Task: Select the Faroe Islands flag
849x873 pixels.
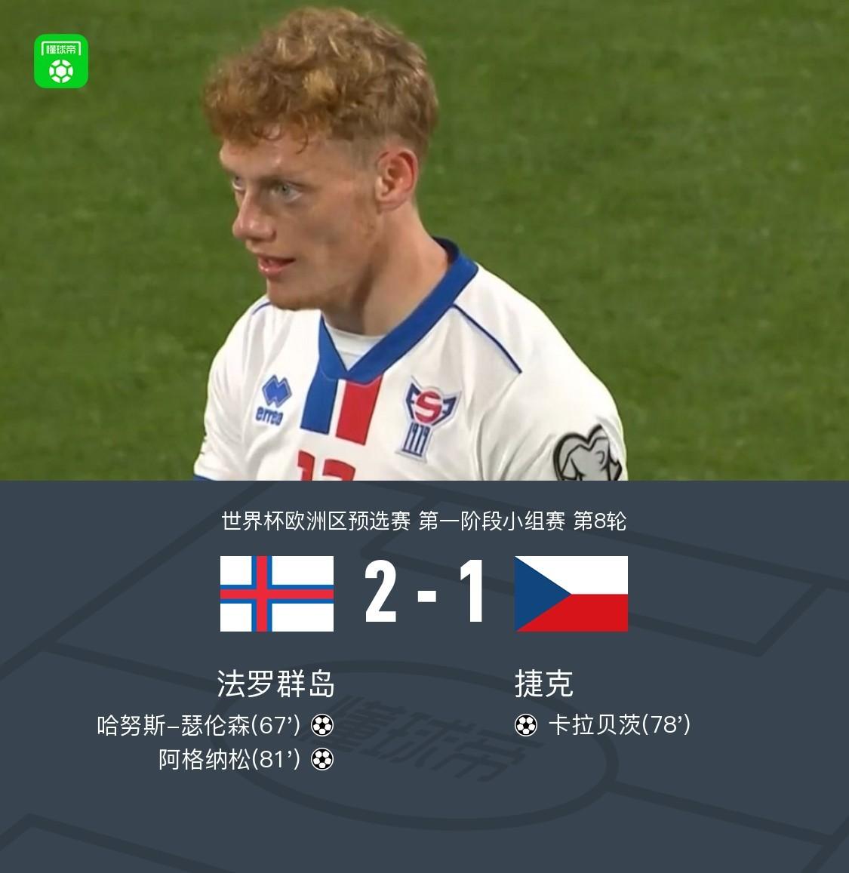Action: (x=277, y=594)
